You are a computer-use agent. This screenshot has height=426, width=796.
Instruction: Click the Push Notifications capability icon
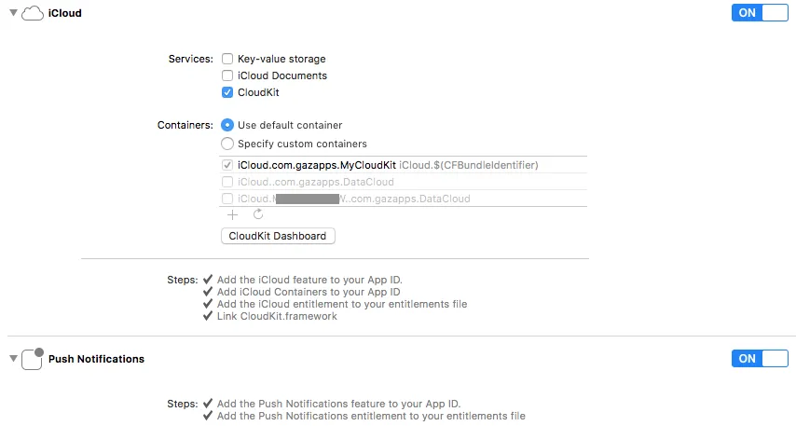pyautogui.click(x=32, y=359)
